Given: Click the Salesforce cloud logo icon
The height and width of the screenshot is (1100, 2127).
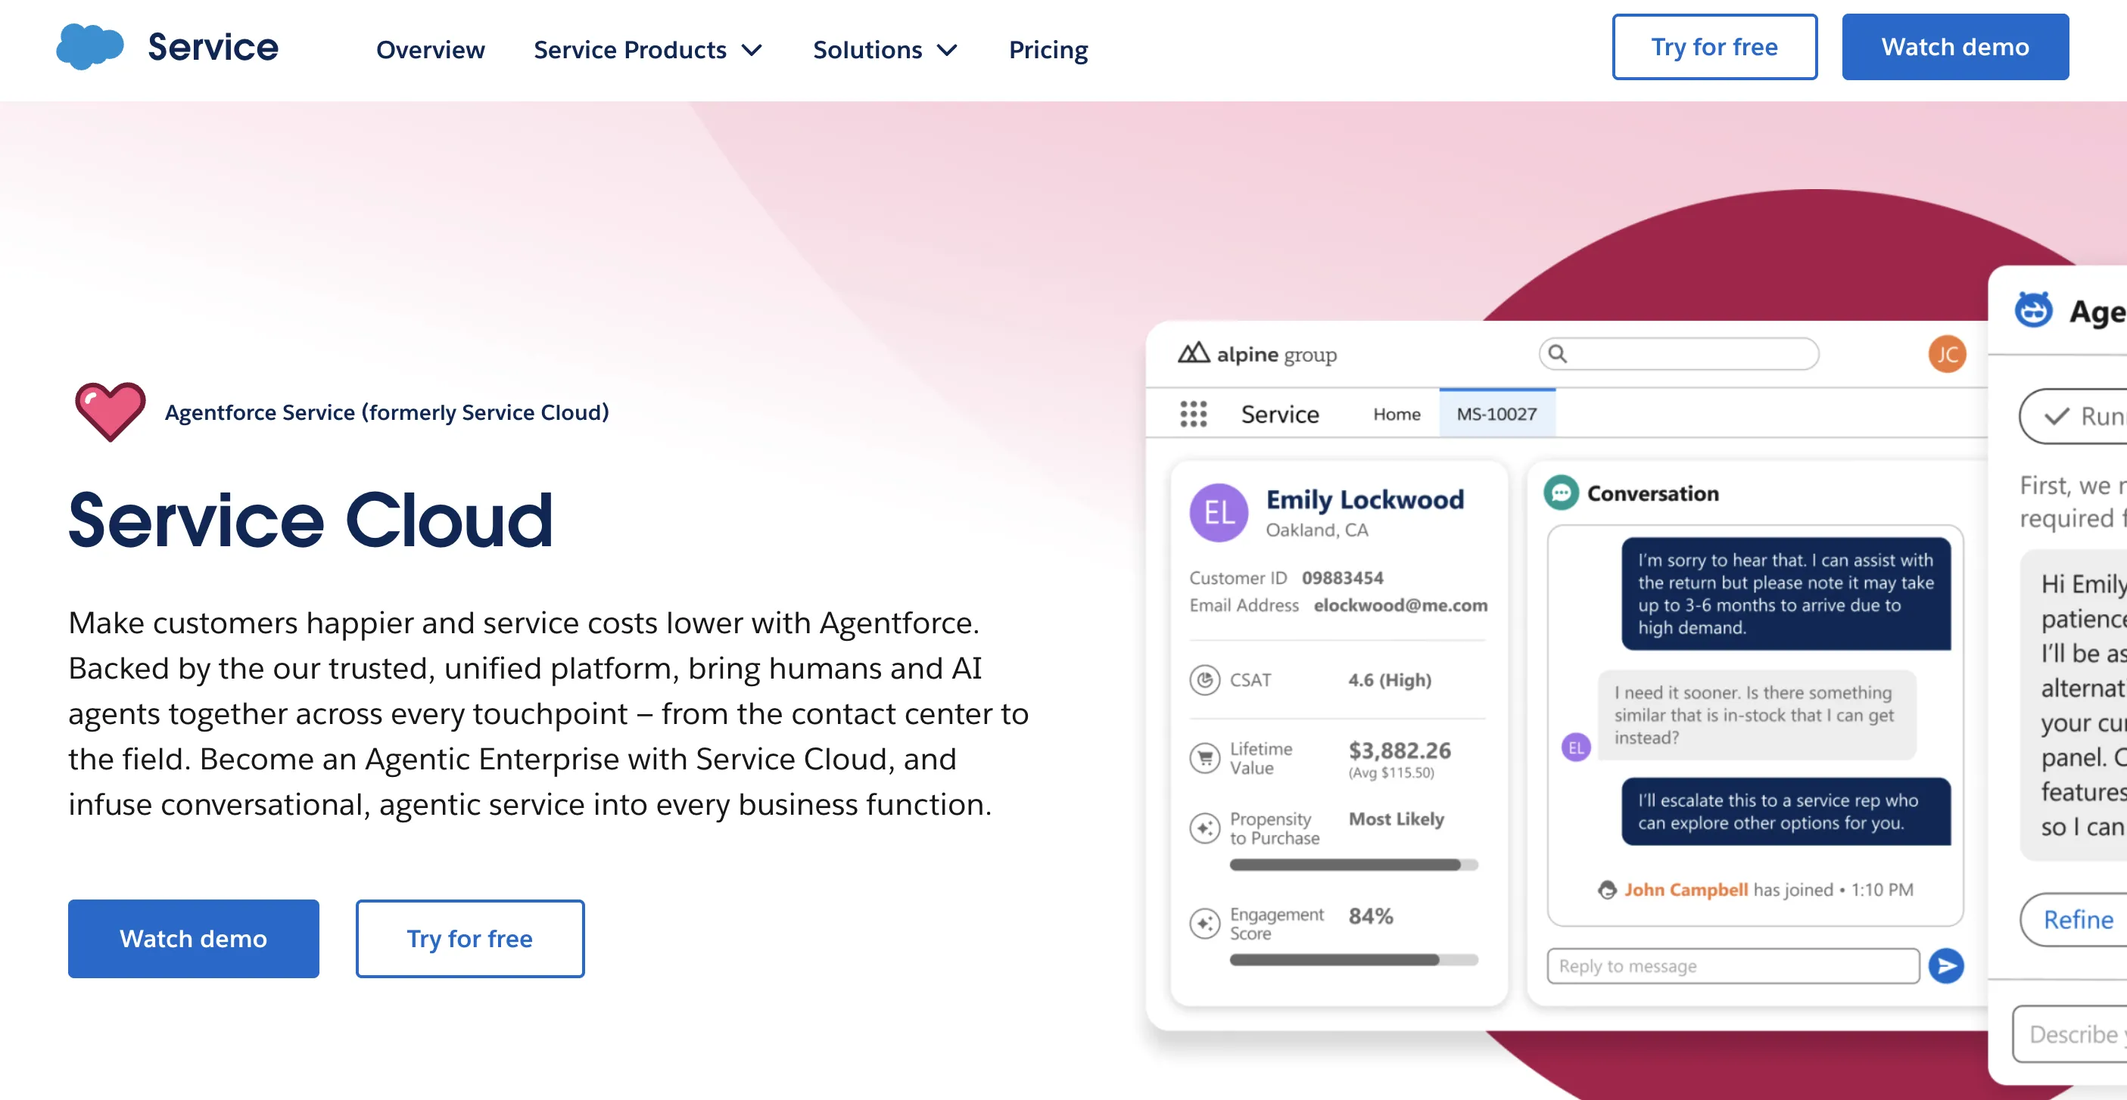Looking at the screenshot, I should (90, 47).
